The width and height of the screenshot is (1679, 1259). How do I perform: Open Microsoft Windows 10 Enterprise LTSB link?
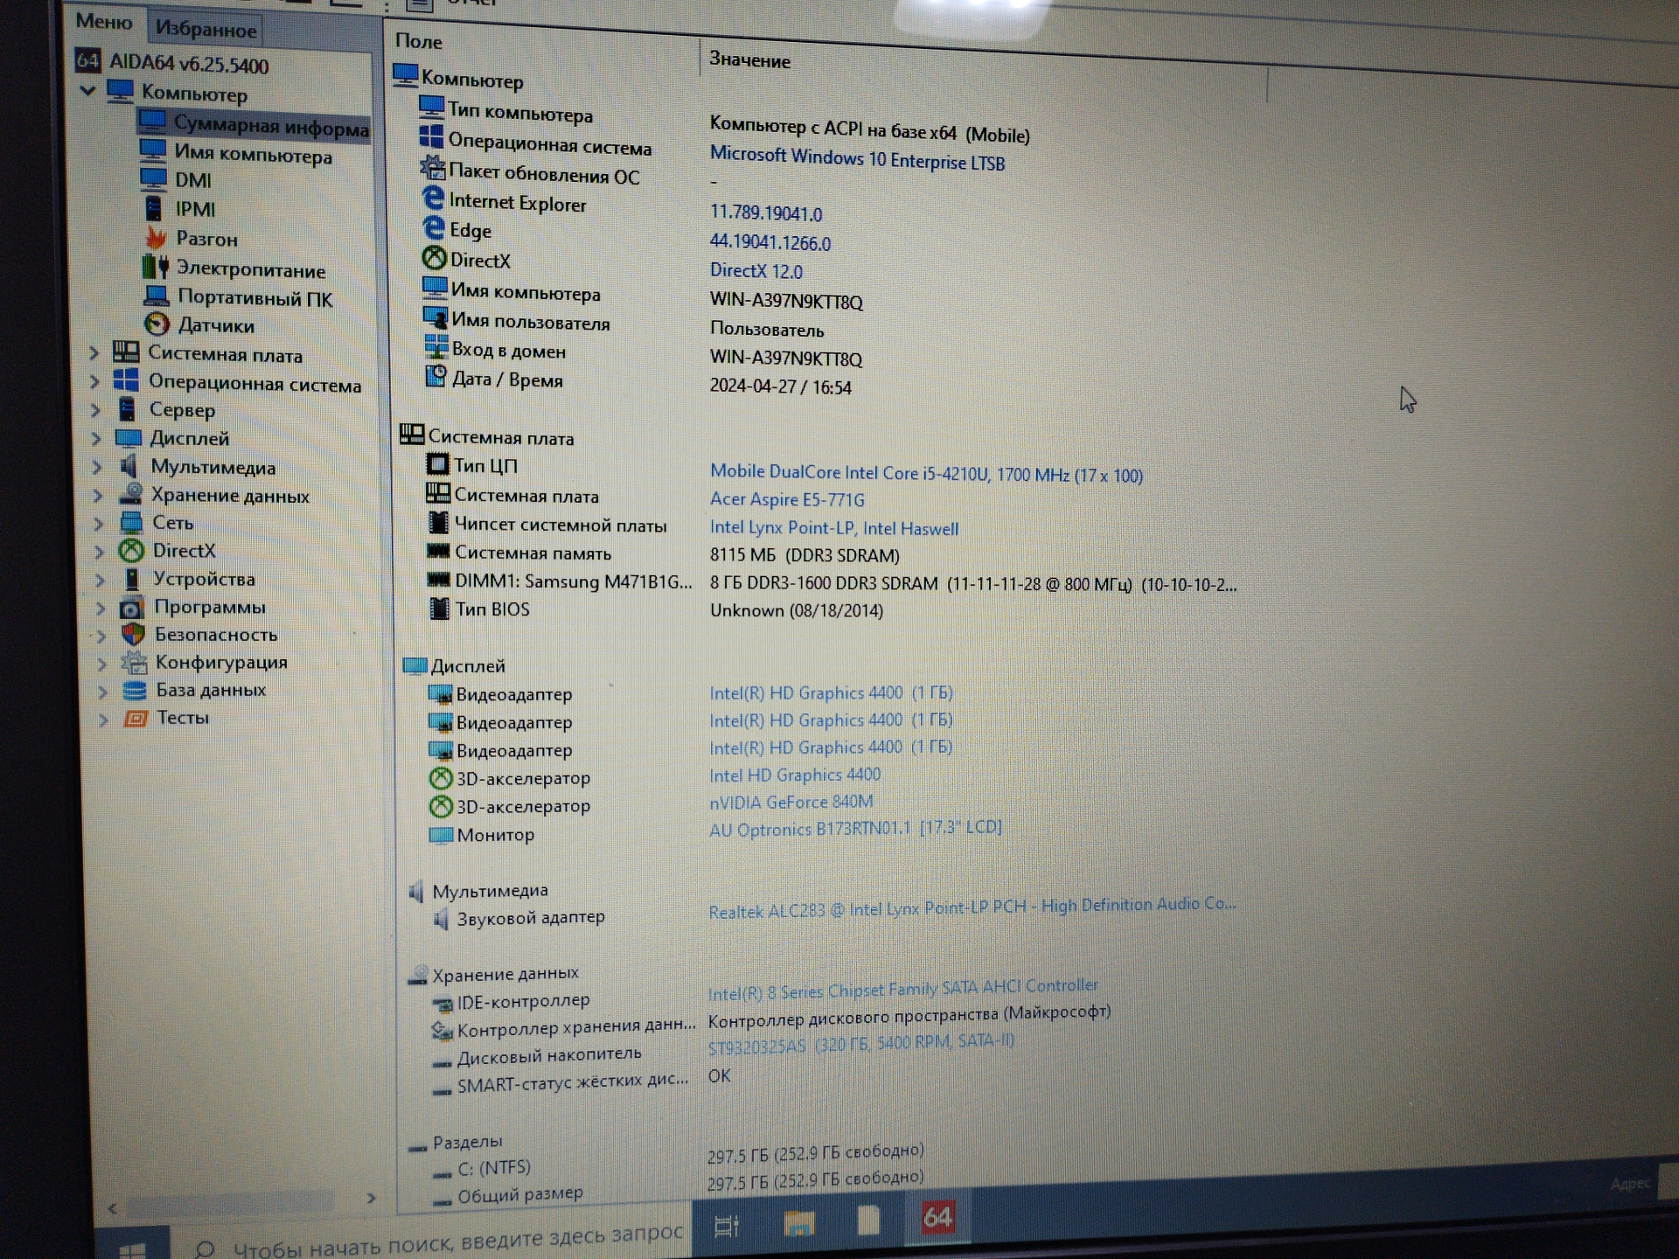[x=857, y=159]
